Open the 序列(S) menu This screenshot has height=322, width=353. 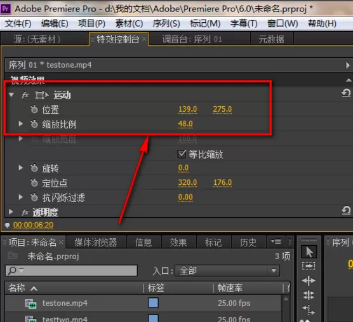(x=166, y=23)
